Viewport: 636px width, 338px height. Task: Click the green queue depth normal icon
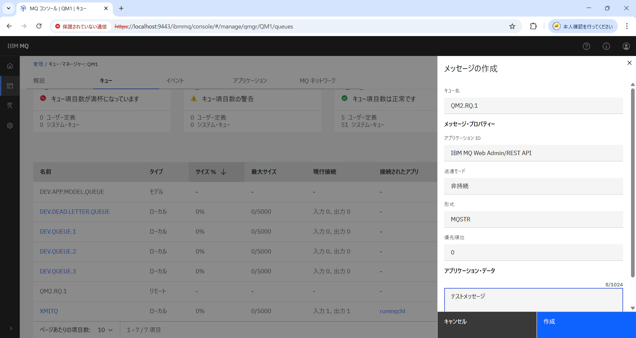pos(344,98)
